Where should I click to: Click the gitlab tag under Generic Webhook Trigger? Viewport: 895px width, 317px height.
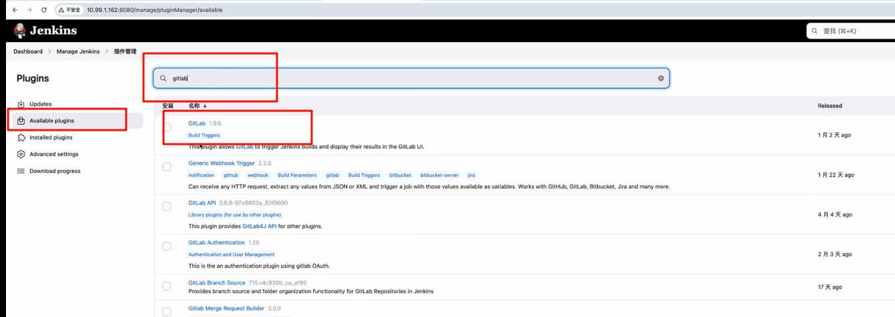(x=332, y=176)
